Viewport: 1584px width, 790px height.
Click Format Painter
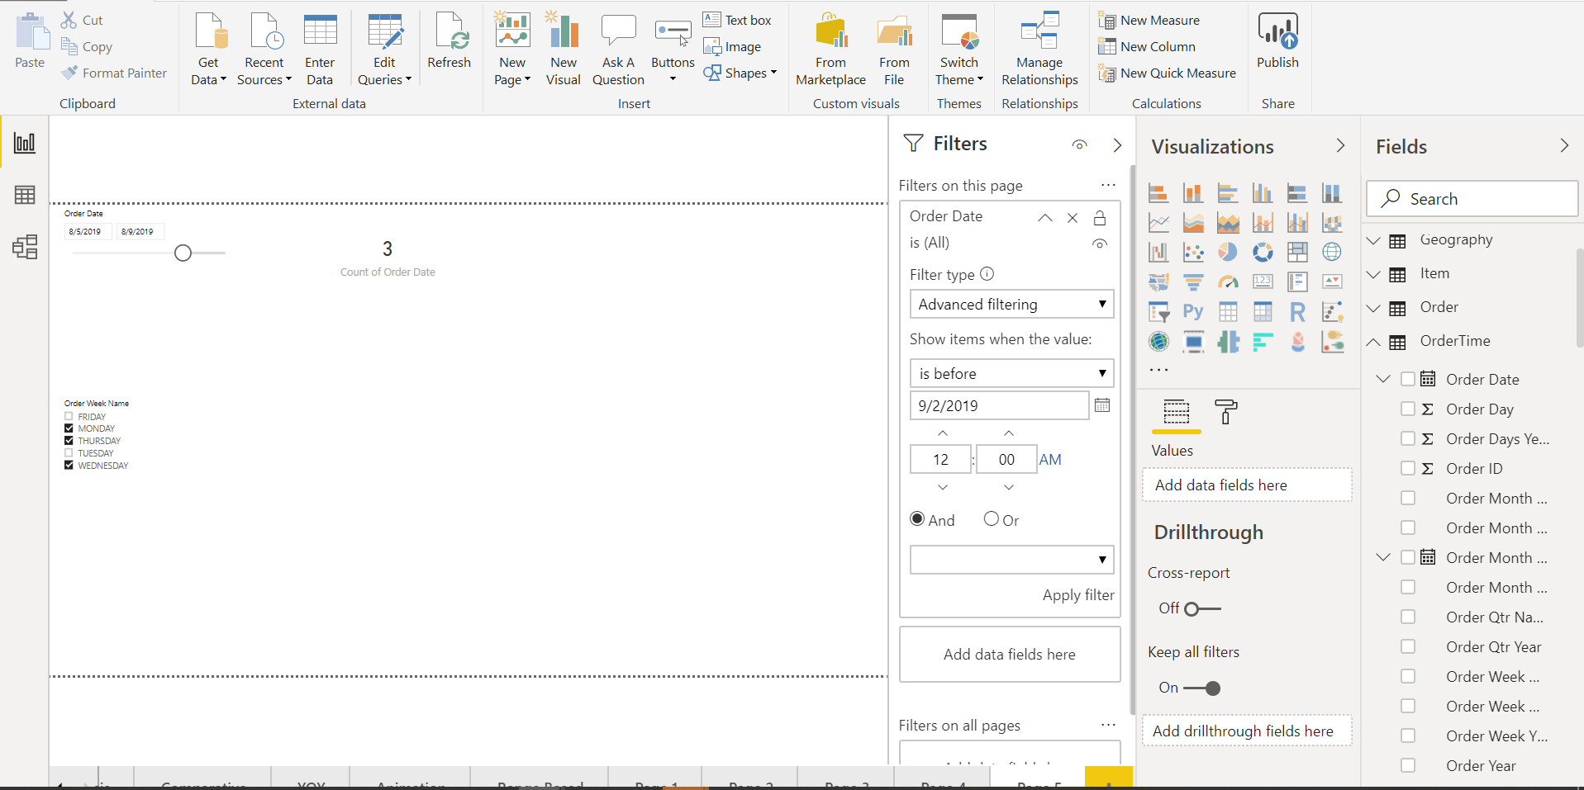point(114,73)
